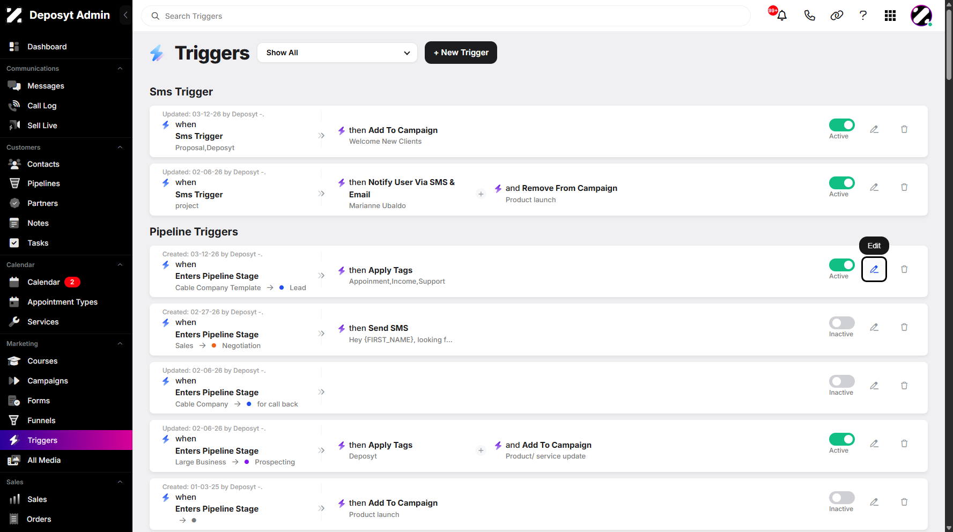953x532 pixels.
Task: Click the New Trigger button
Action: [x=461, y=53]
